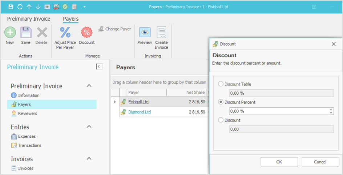Open Reviewers in the navigation panel

coord(28,114)
